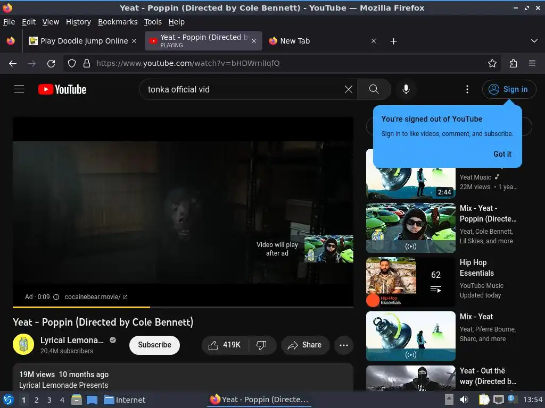Click the search magnifier button
This screenshot has height=408, width=545.
point(374,89)
